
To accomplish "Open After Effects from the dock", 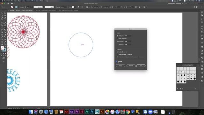I will (71, 112).
